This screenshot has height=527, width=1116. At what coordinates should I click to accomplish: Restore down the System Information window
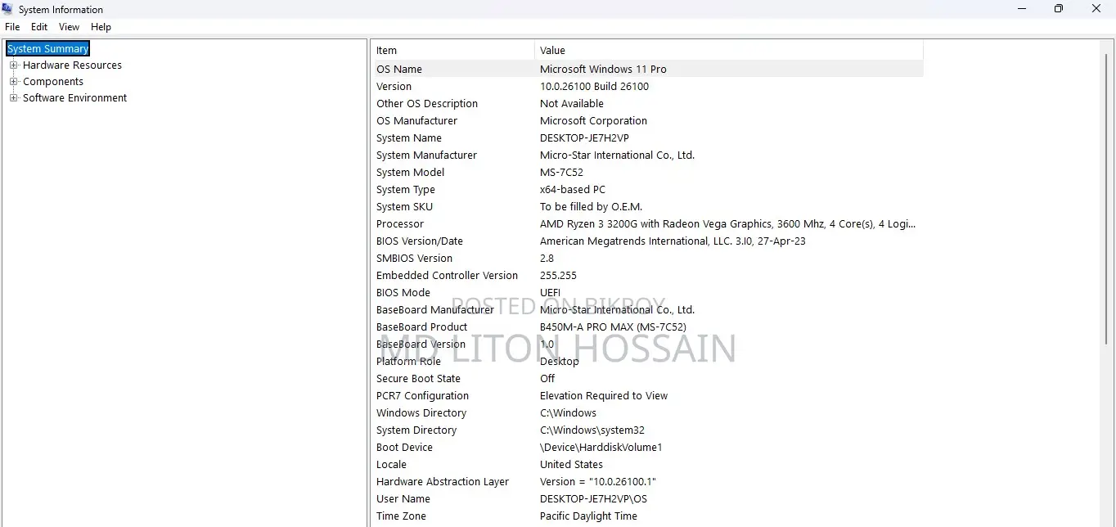[x=1059, y=9]
